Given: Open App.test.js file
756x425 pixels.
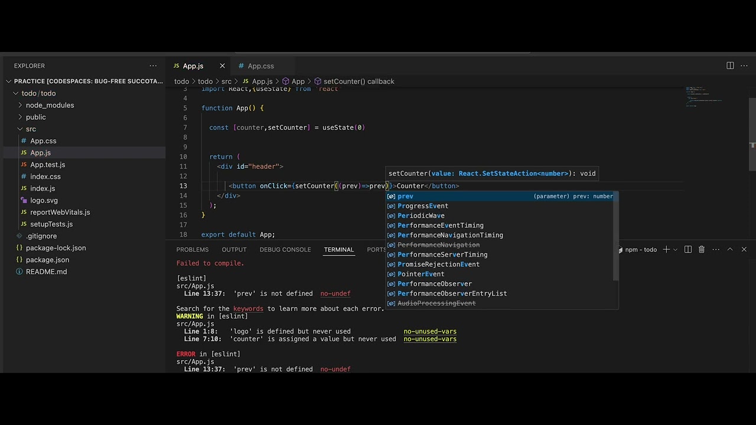Looking at the screenshot, I should tap(47, 165).
